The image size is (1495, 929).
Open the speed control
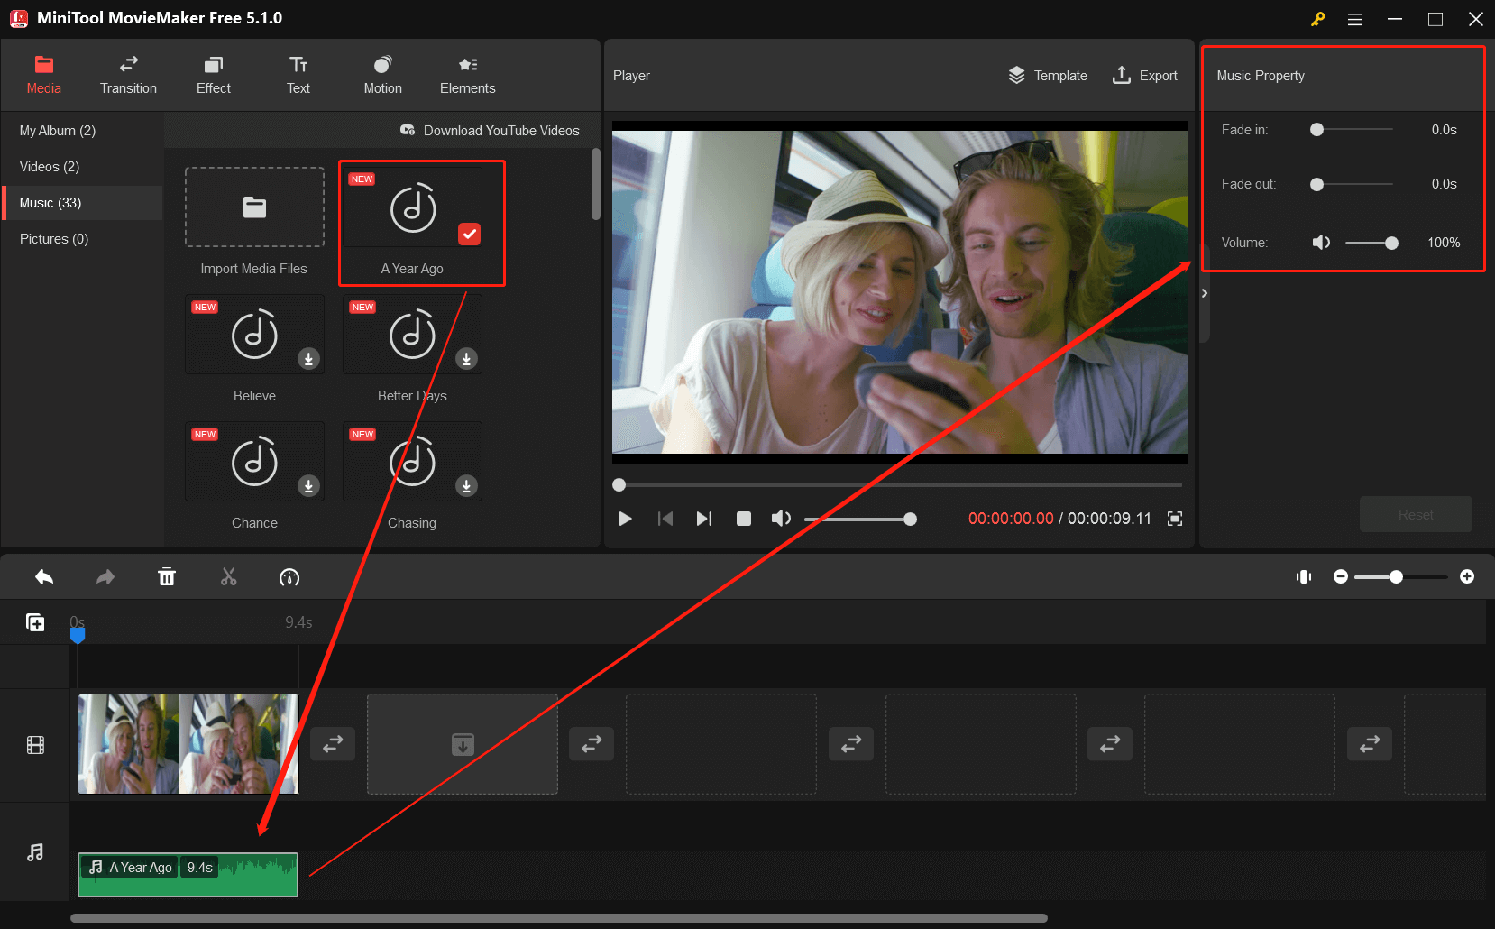(289, 577)
